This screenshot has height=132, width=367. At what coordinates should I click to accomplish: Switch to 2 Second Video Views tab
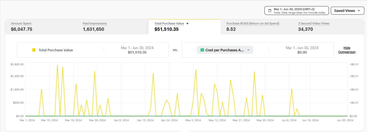(x=314, y=27)
